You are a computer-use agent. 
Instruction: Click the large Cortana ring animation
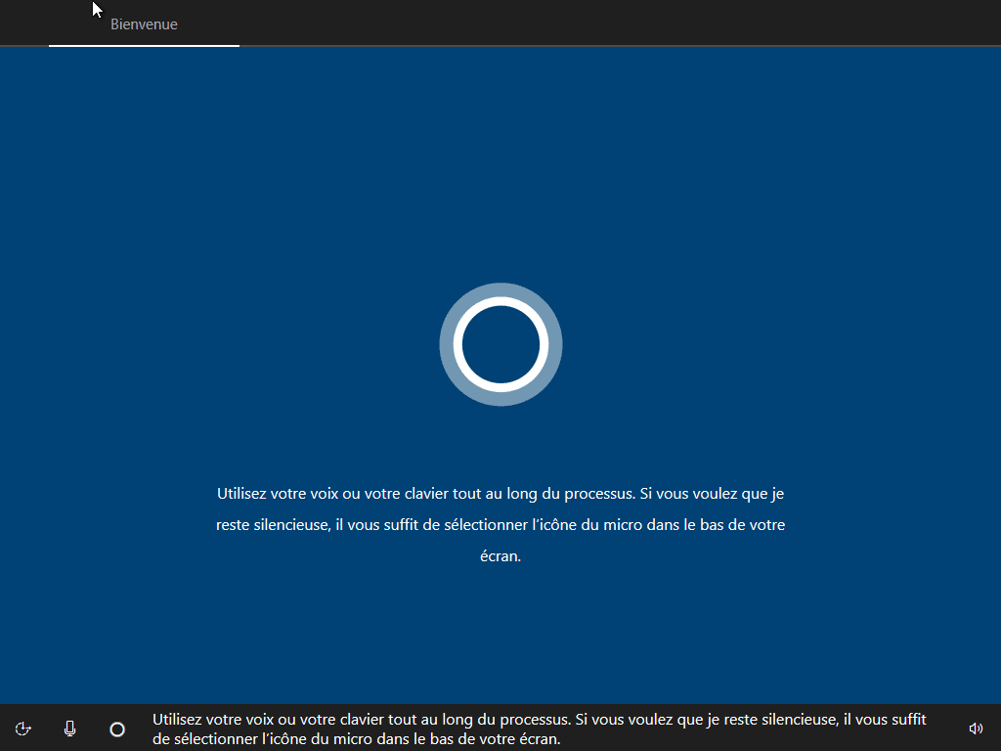500,344
